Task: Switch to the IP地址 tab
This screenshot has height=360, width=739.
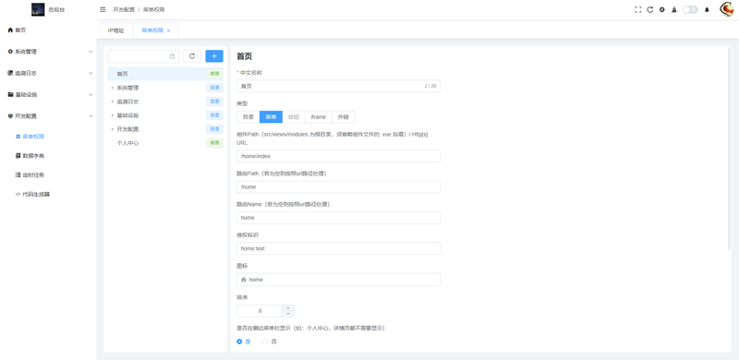Action: [x=116, y=30]
